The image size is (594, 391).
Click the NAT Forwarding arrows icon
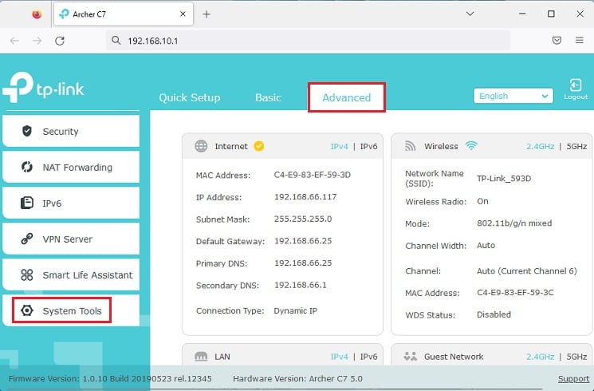click(x=27, y=167)
